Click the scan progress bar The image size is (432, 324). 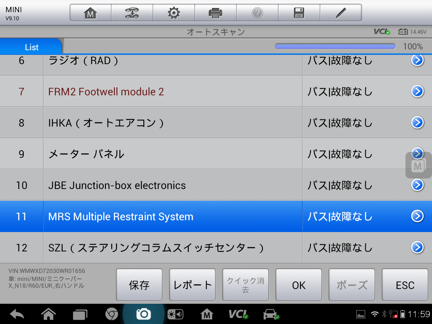pos(335,46)
